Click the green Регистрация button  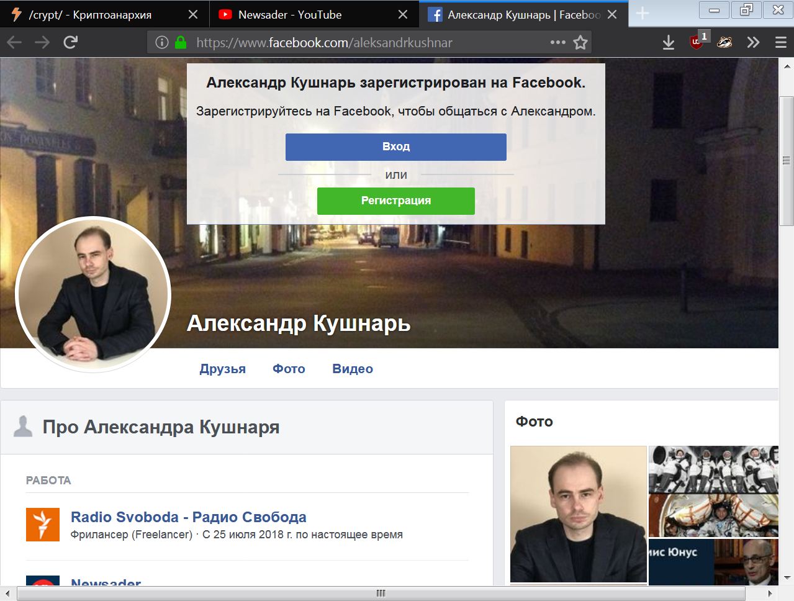396,201
